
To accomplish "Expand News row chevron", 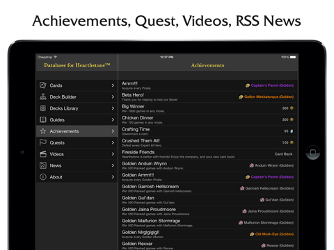I will tap(113, 165).
